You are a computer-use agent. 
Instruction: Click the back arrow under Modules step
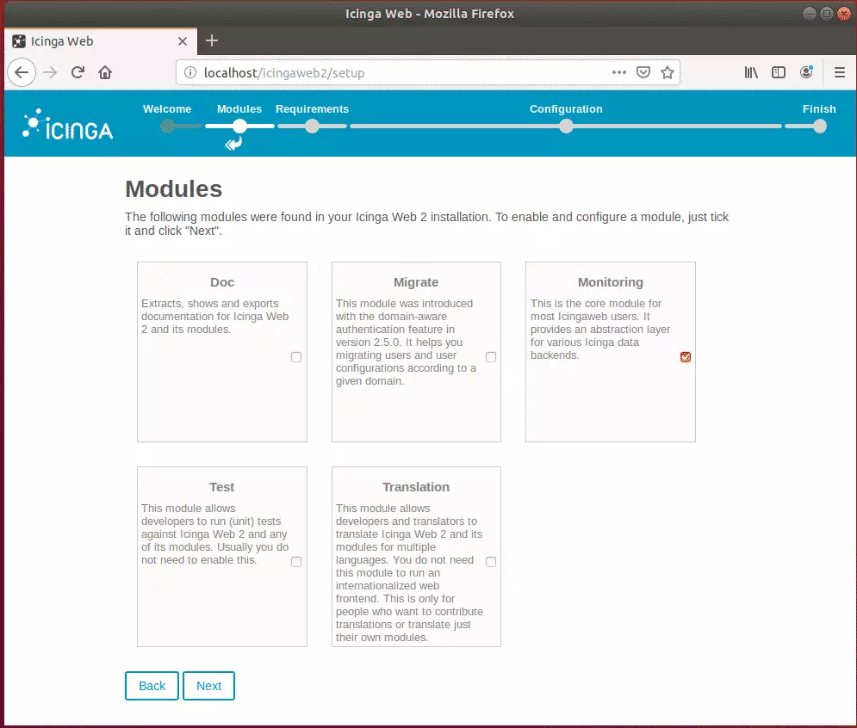[x=234, y=145]
